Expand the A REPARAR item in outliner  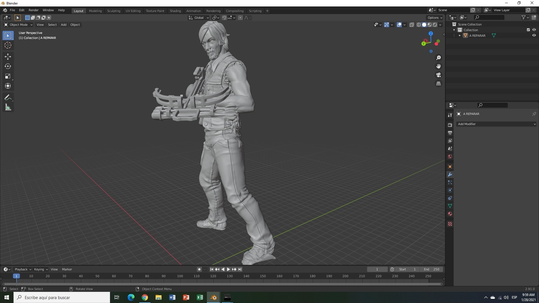tap(460, 35)
